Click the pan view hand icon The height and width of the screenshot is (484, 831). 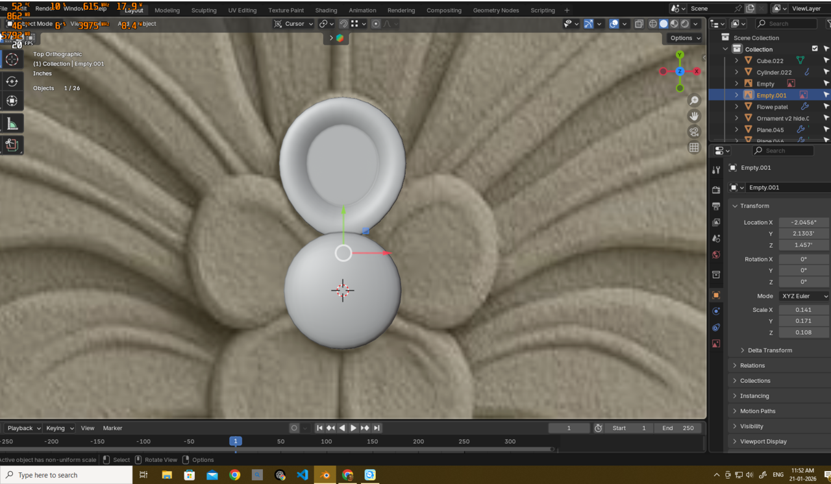point(694,116)
